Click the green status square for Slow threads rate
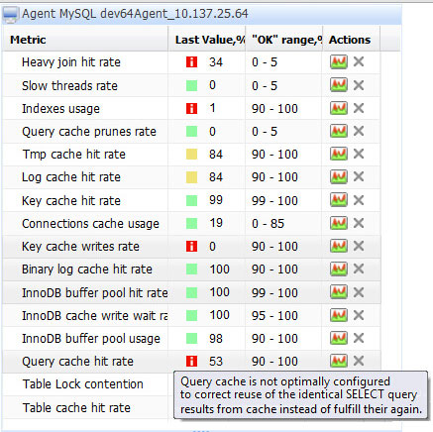Viewport: 433px width, 432px height. coord(191,85)
